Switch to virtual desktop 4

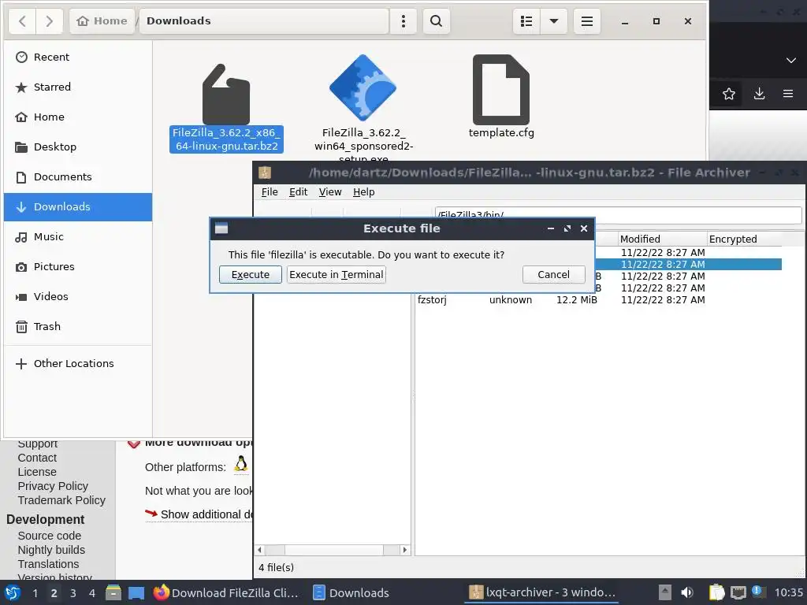click(x=92, y=592)
